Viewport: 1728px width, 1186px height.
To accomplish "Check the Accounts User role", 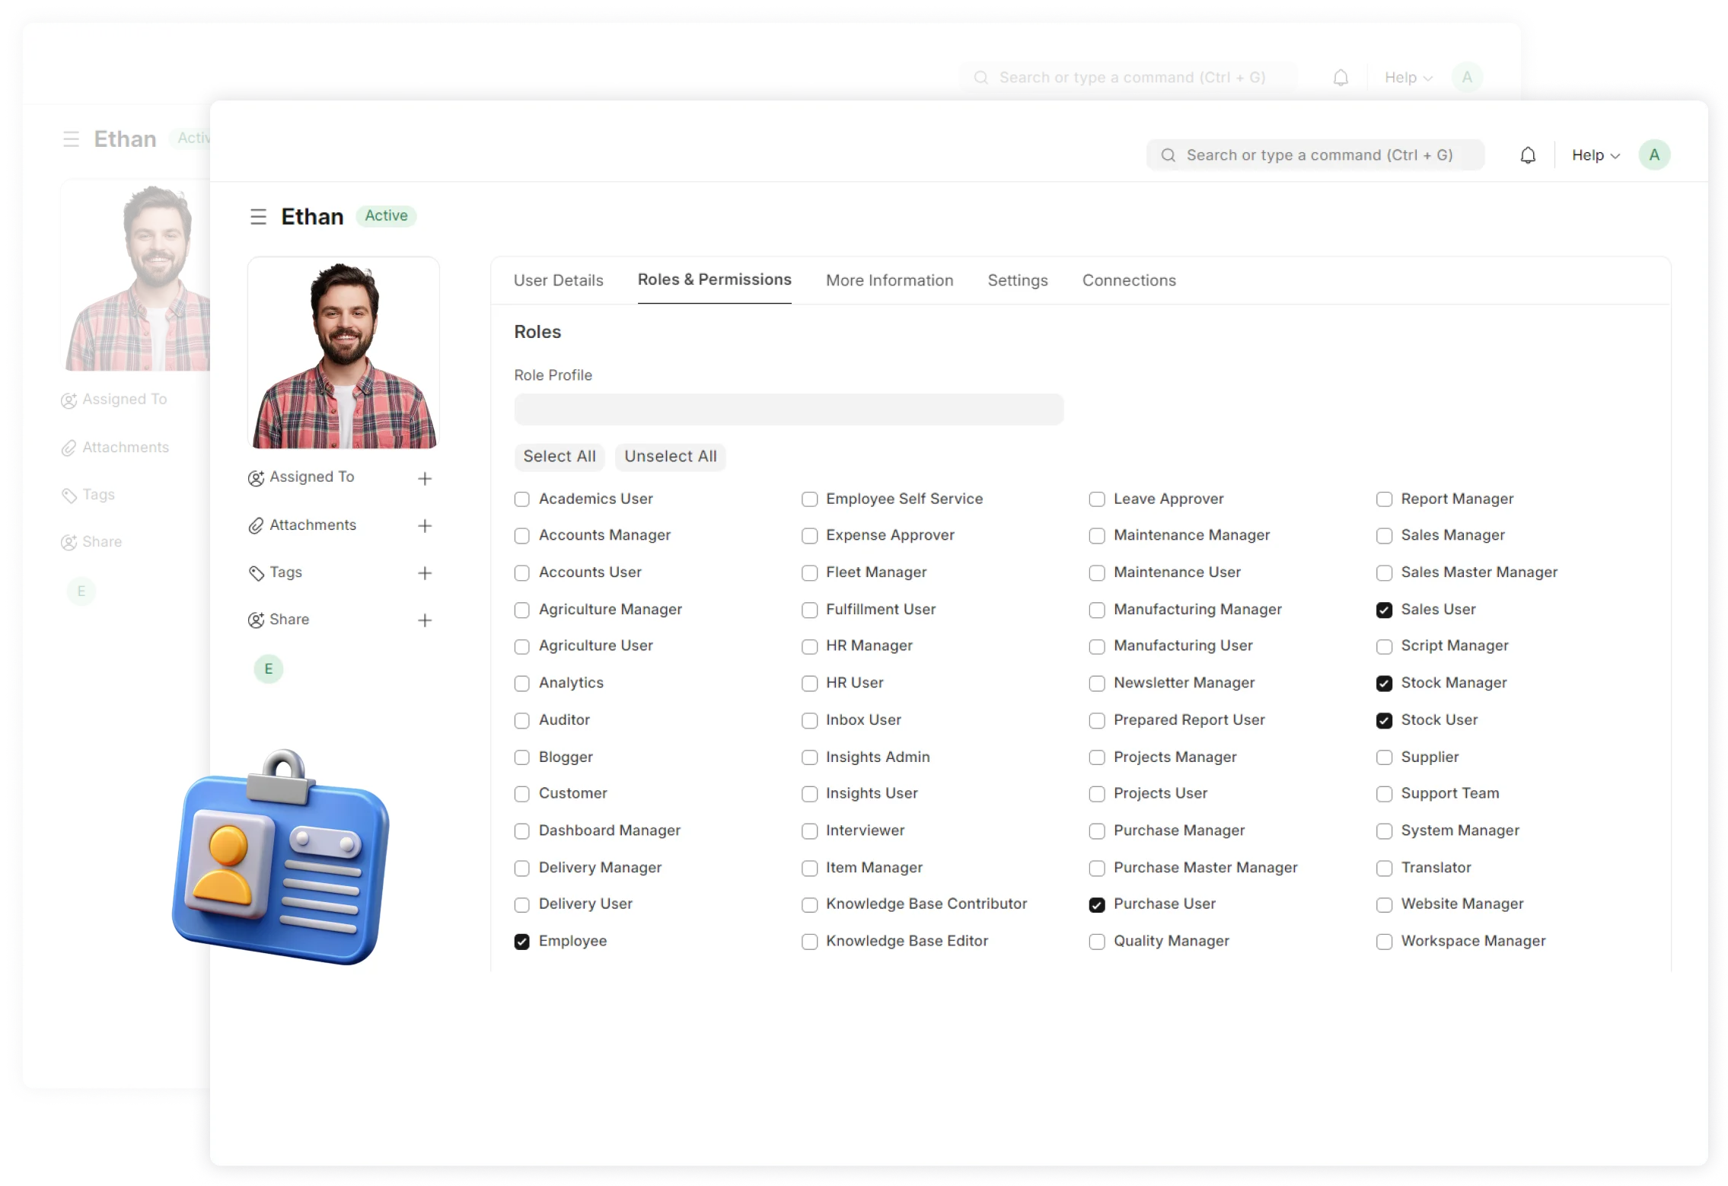I will pyautogui.click(x=521, y=572).
